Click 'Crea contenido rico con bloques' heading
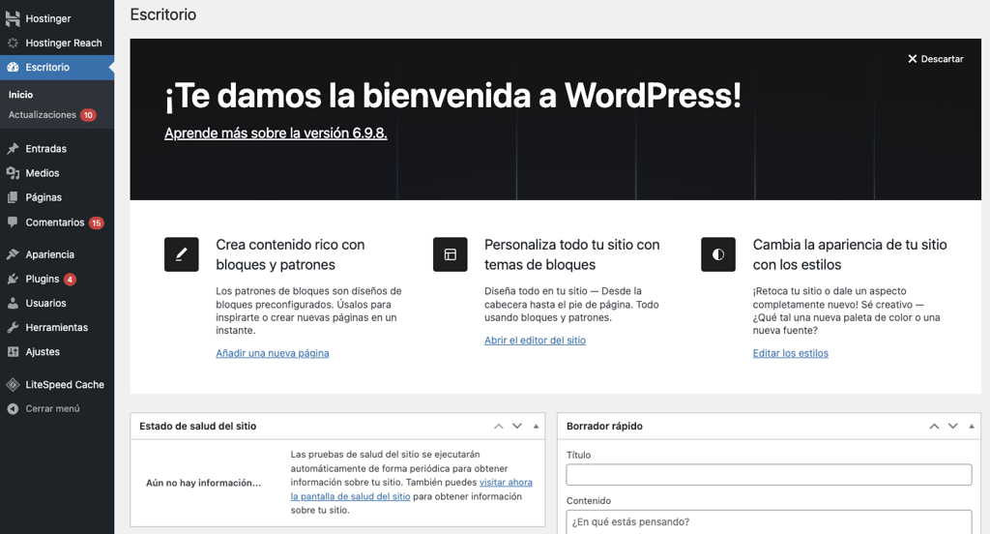 [x=290, y=254]
